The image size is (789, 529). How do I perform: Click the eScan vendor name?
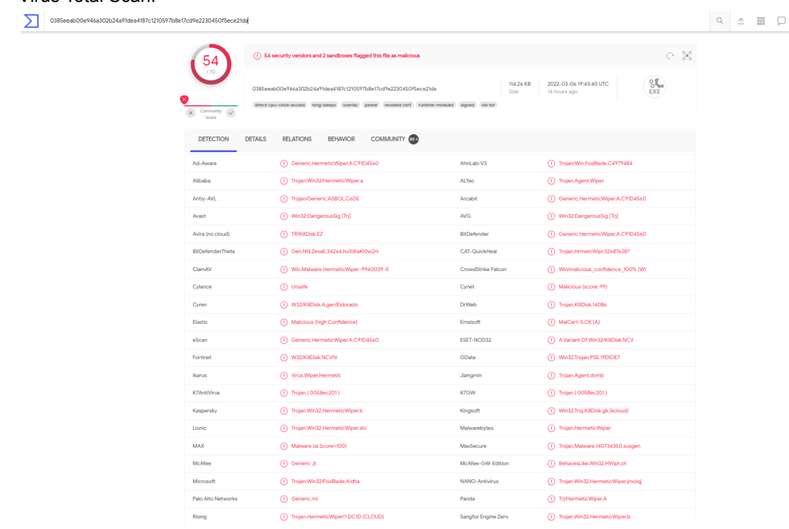coord(200,340)
